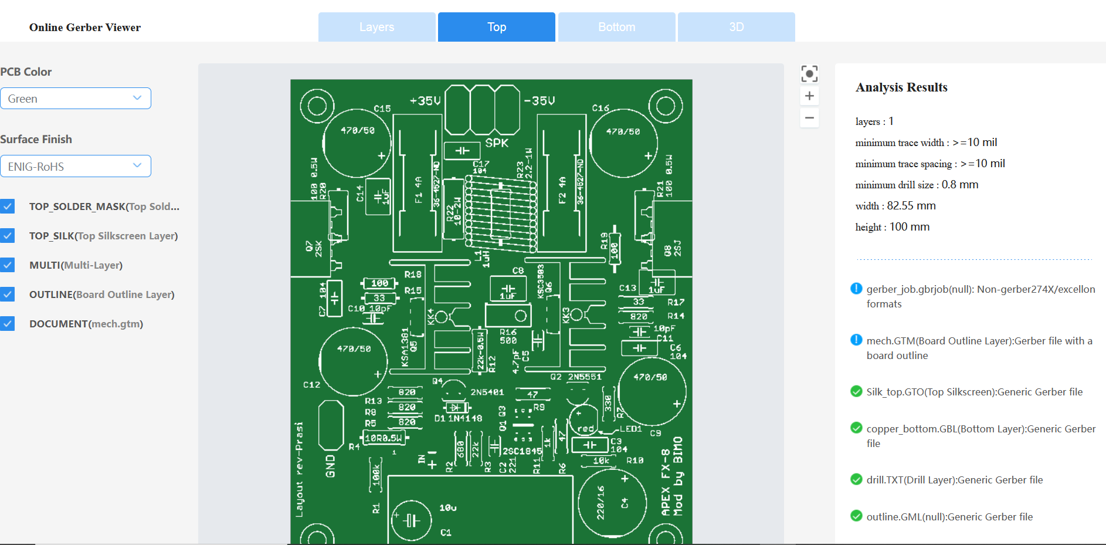Click the TOP_SOLDER_MASK layer label
The height and width of the screenshot is (545, 1106).
104,207
